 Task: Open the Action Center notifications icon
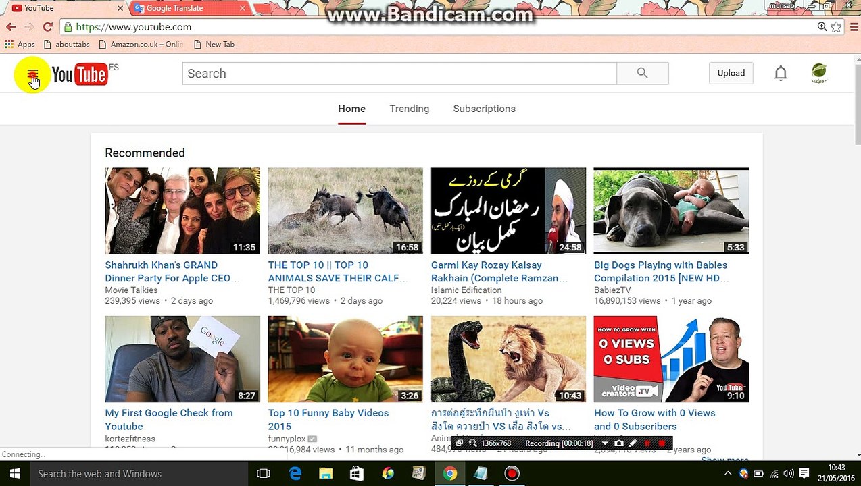804,474
